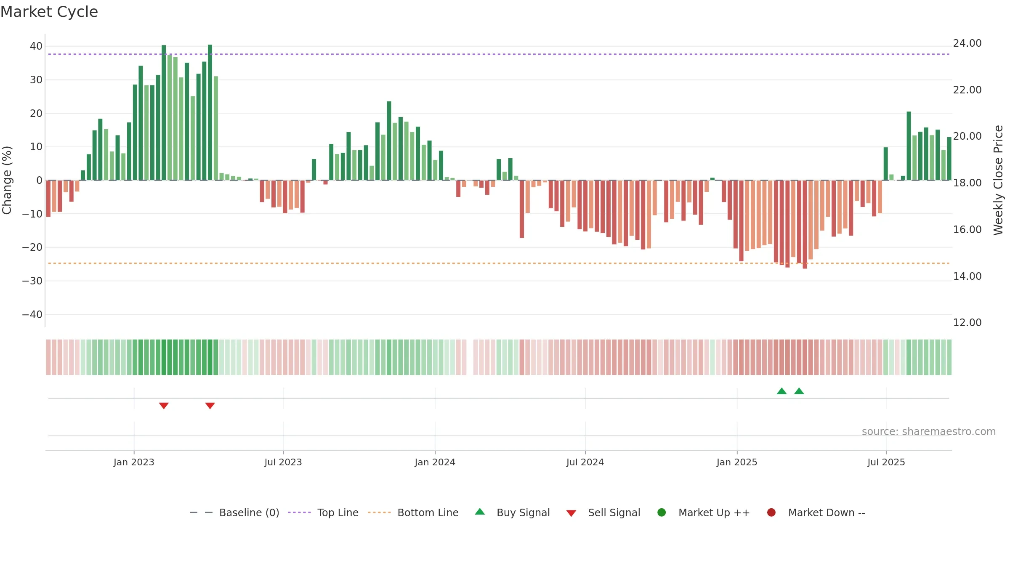Click the Weekly Close Price axis title
The image size is (1010, 568).
[x=998, y=180]
